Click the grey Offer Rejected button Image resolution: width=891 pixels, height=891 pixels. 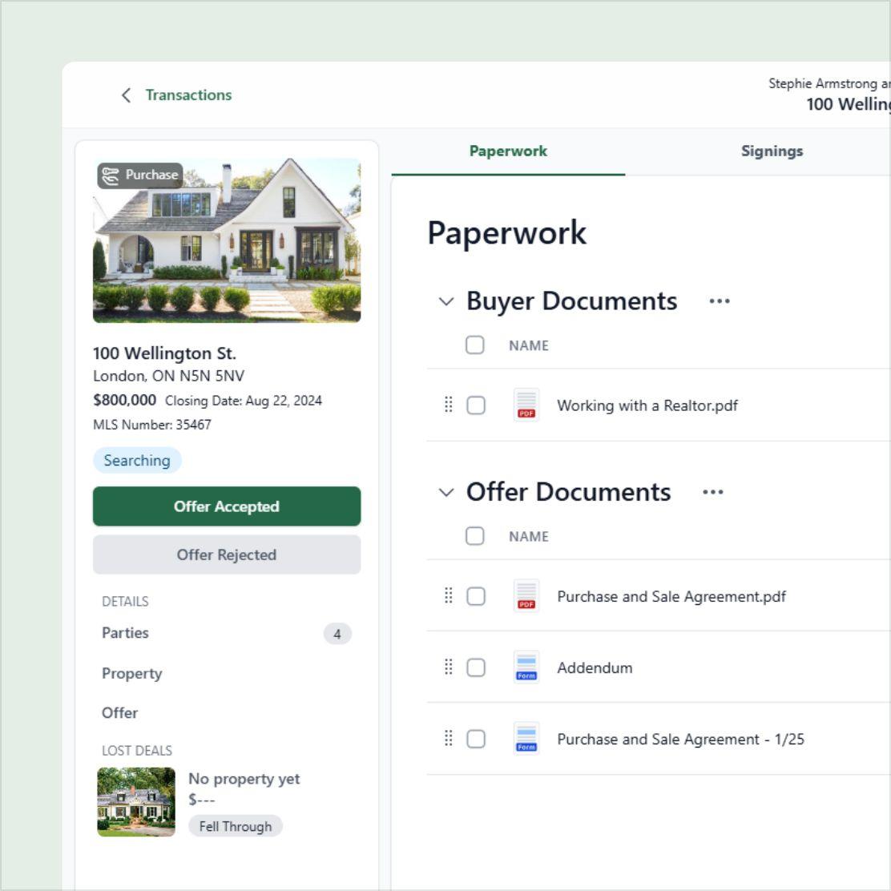tap(227, 554)
